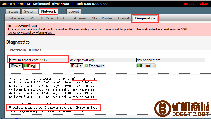Click the Unsaved Changes indicator
This screenshot has height=119, width=211.
coord(197,4)
